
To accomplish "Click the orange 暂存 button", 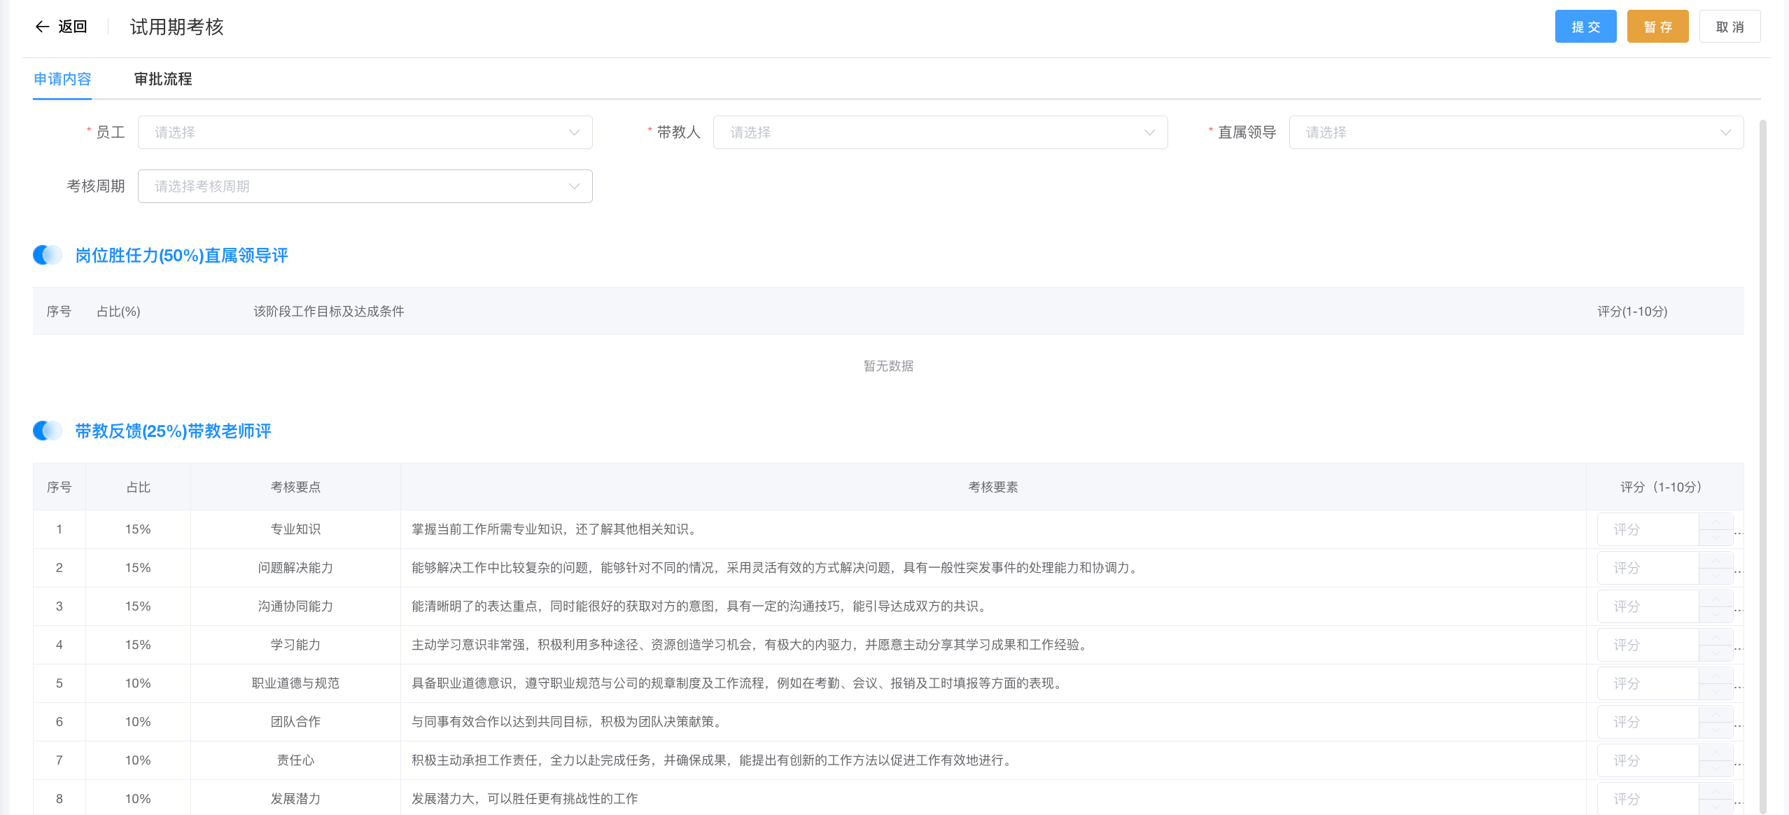I will (x=1657, y=27).
